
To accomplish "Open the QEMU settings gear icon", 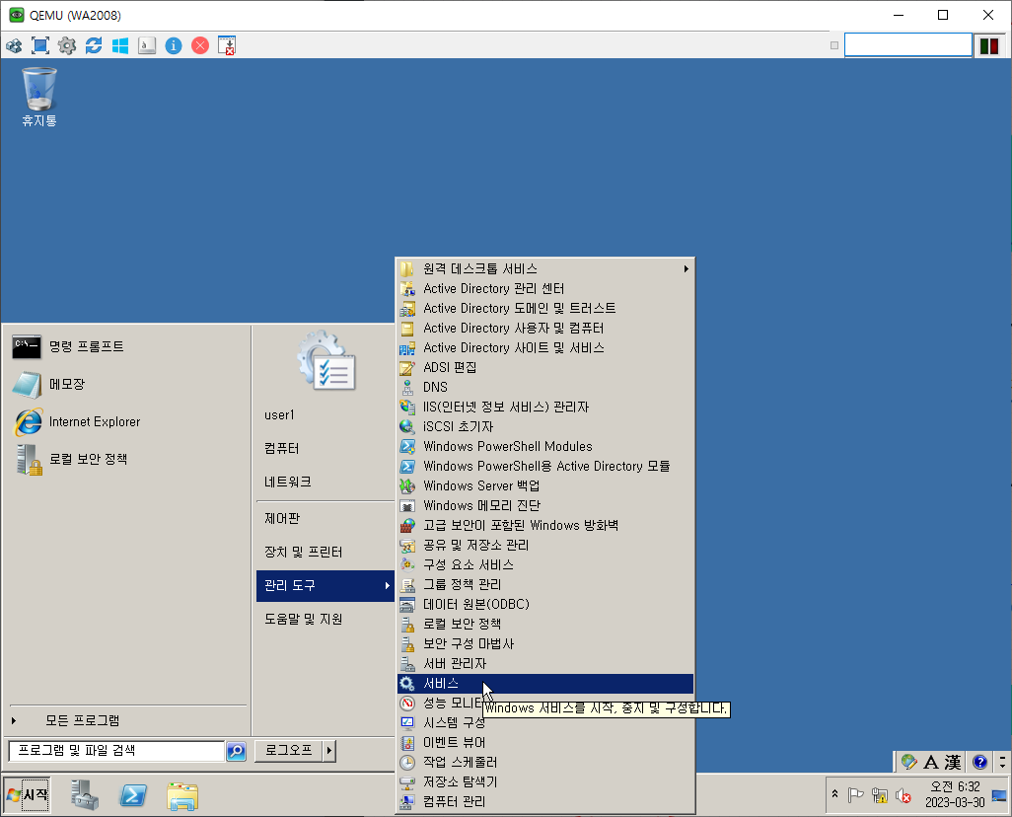I will tap(67, 45).
